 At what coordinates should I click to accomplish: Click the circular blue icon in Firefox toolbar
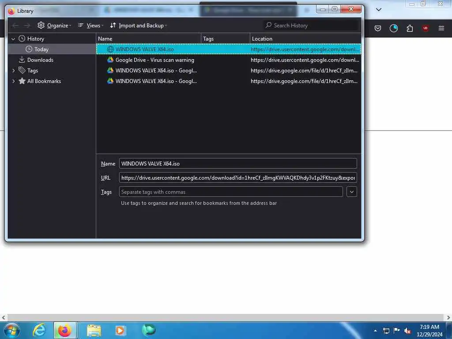(x=393, y=28)
